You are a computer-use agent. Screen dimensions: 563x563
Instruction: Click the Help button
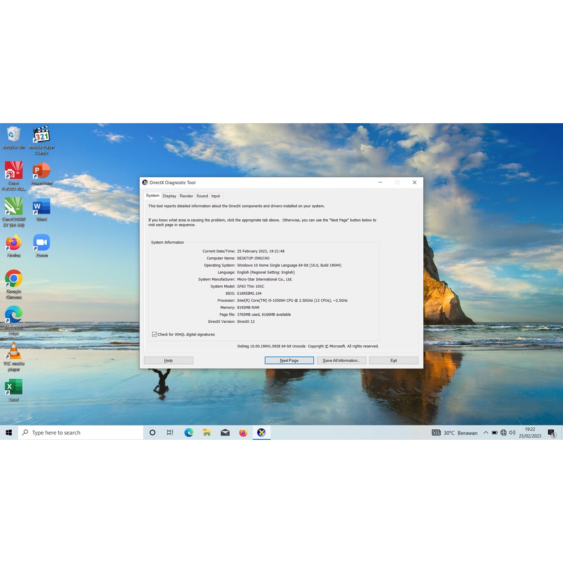point(168,360)
